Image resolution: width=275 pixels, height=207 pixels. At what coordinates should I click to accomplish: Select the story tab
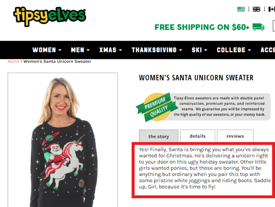coord(158,136)
